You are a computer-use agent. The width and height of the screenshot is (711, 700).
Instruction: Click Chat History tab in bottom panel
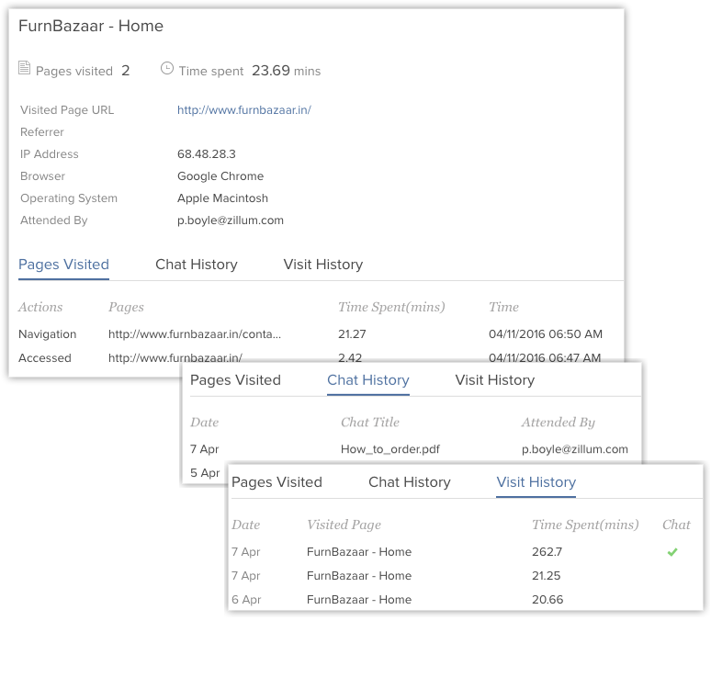point(410,482)
